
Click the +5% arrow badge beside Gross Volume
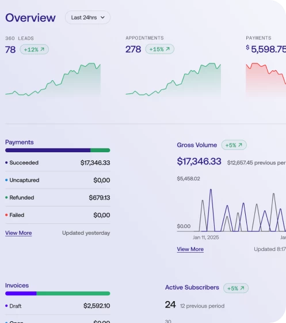tap(234, 145)
